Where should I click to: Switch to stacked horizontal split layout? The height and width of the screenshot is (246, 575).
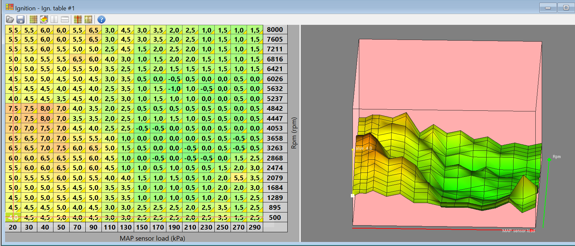65,19
